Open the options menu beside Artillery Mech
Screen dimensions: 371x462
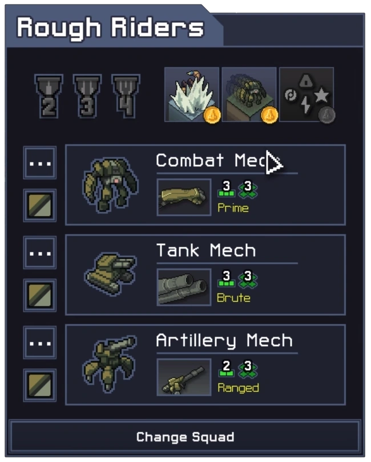(40, 343)
